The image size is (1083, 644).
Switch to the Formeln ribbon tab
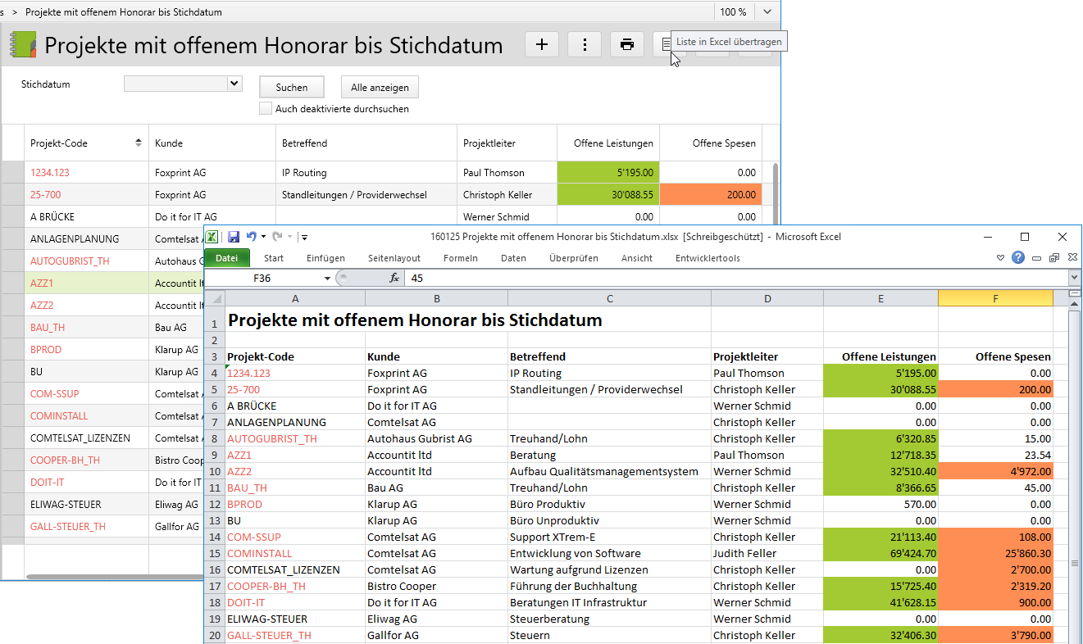point(460,258)
